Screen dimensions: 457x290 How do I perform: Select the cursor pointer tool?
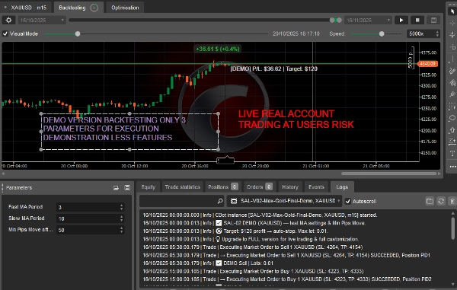[452, 11]
